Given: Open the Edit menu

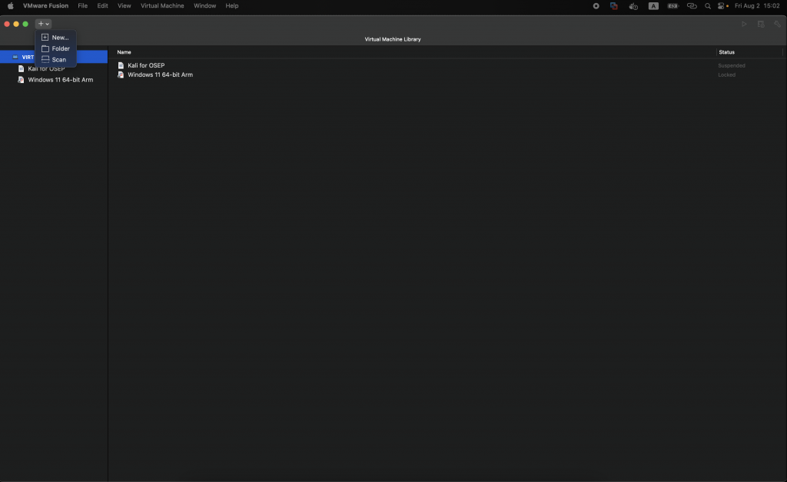Looking at the screenshot, I should (102, 6).
